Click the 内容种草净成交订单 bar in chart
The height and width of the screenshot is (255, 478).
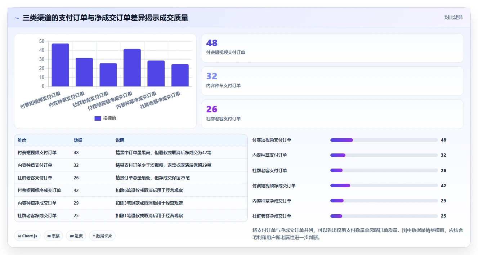point(156,73)
